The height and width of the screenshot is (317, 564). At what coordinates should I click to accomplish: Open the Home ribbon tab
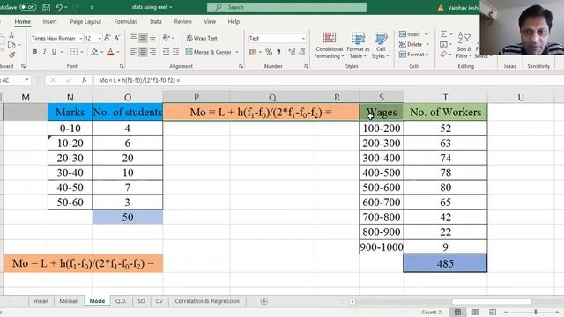22,21
